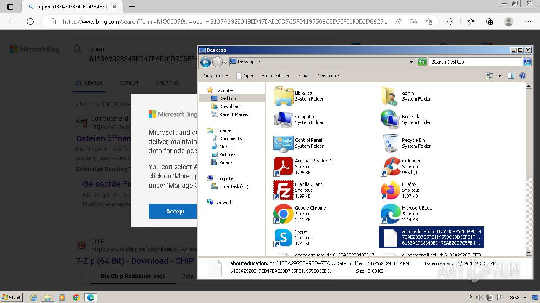Viewport: 540px width, 303px height.
Task: Select the FileZilla Client shortcut
Action: 283,190
